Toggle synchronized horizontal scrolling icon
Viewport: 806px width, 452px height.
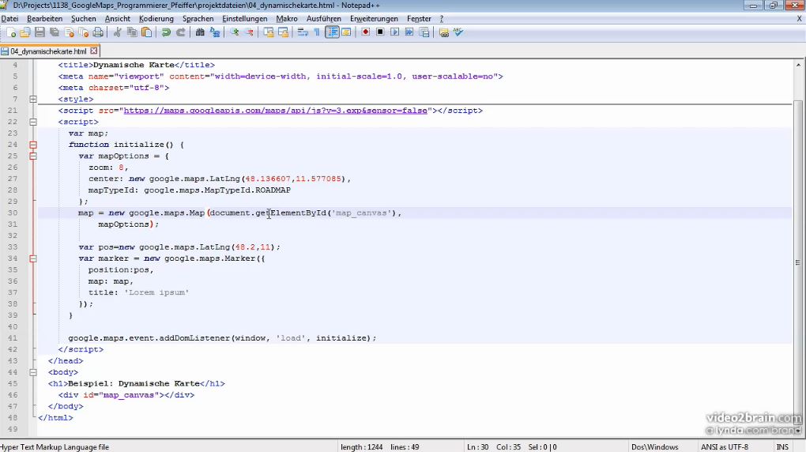(283, 32)
